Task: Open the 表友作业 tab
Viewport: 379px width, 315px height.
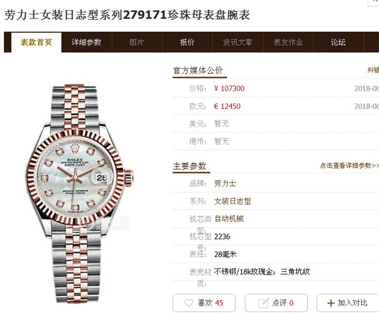Action: coord(288,42)
